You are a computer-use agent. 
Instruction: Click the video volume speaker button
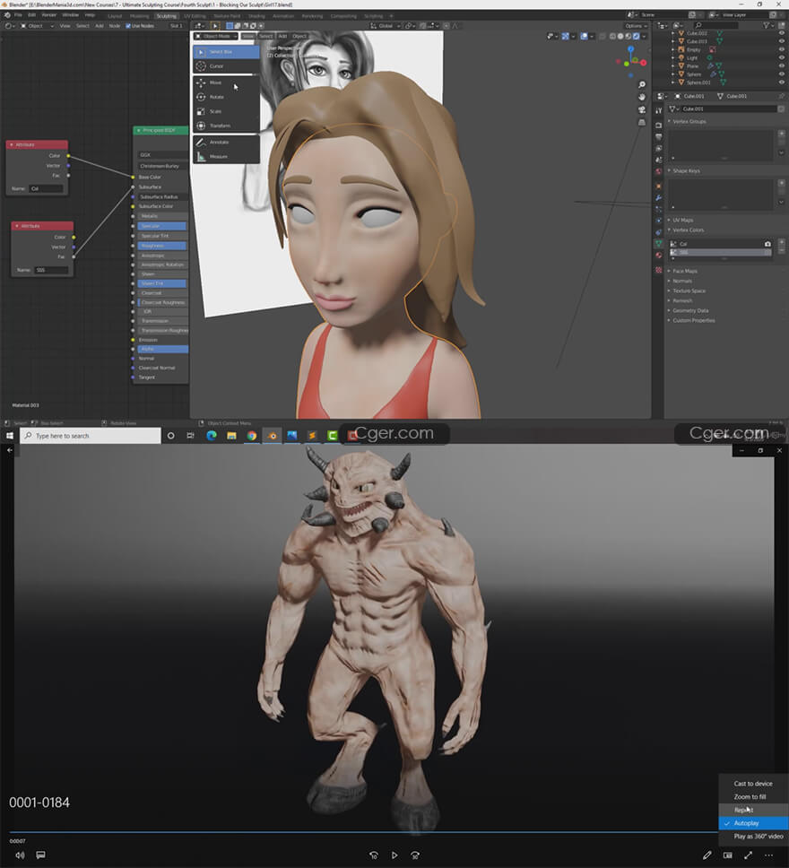20,855
